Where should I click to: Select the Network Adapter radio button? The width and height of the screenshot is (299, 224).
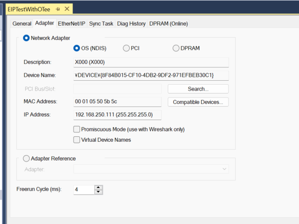26,38
